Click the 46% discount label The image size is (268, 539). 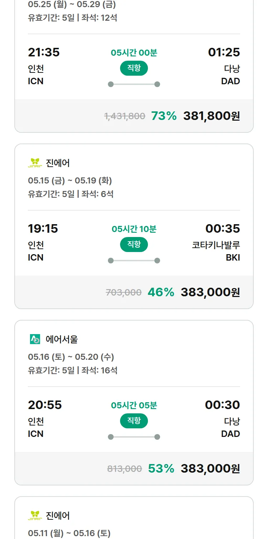click(161, 292)
